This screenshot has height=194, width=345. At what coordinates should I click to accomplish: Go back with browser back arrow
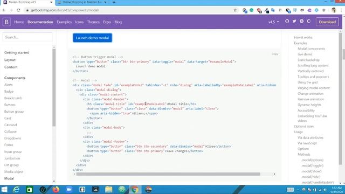pos(4,10)
